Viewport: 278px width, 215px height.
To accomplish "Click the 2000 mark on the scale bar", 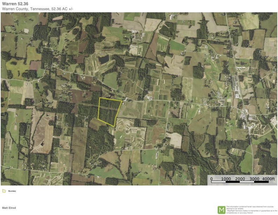I will [240, 179].
